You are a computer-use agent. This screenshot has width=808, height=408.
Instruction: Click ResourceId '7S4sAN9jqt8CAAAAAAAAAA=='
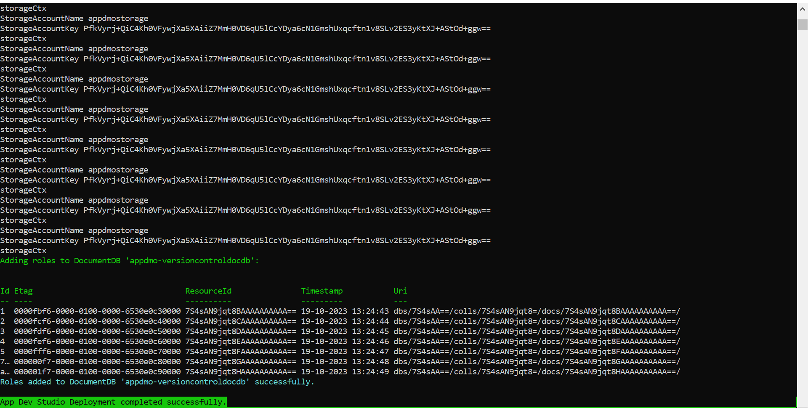pyautogui.click(x=241, y=321)
